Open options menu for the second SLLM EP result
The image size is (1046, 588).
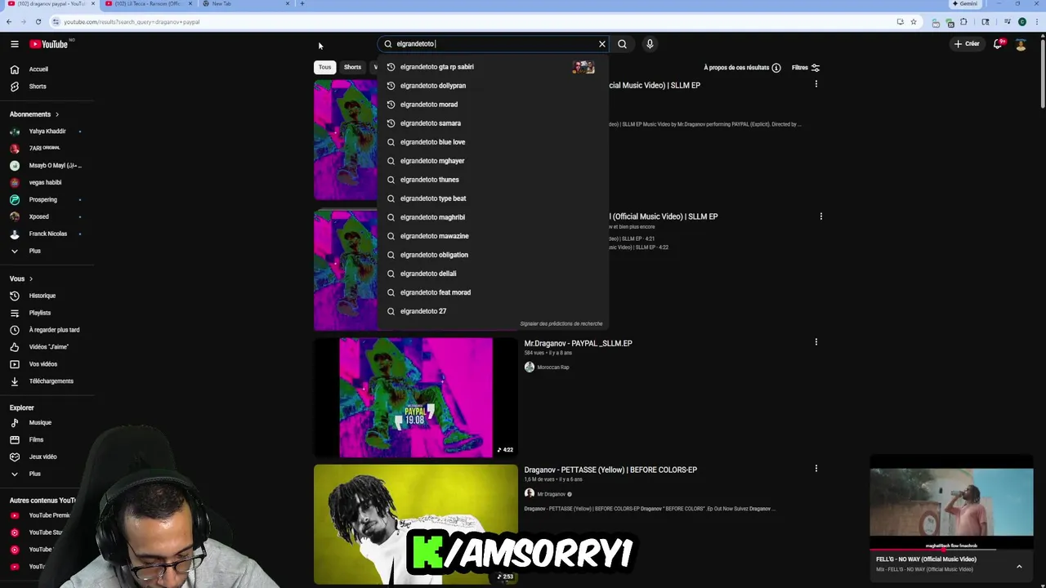pyautogui.click(x=821, y=216)
